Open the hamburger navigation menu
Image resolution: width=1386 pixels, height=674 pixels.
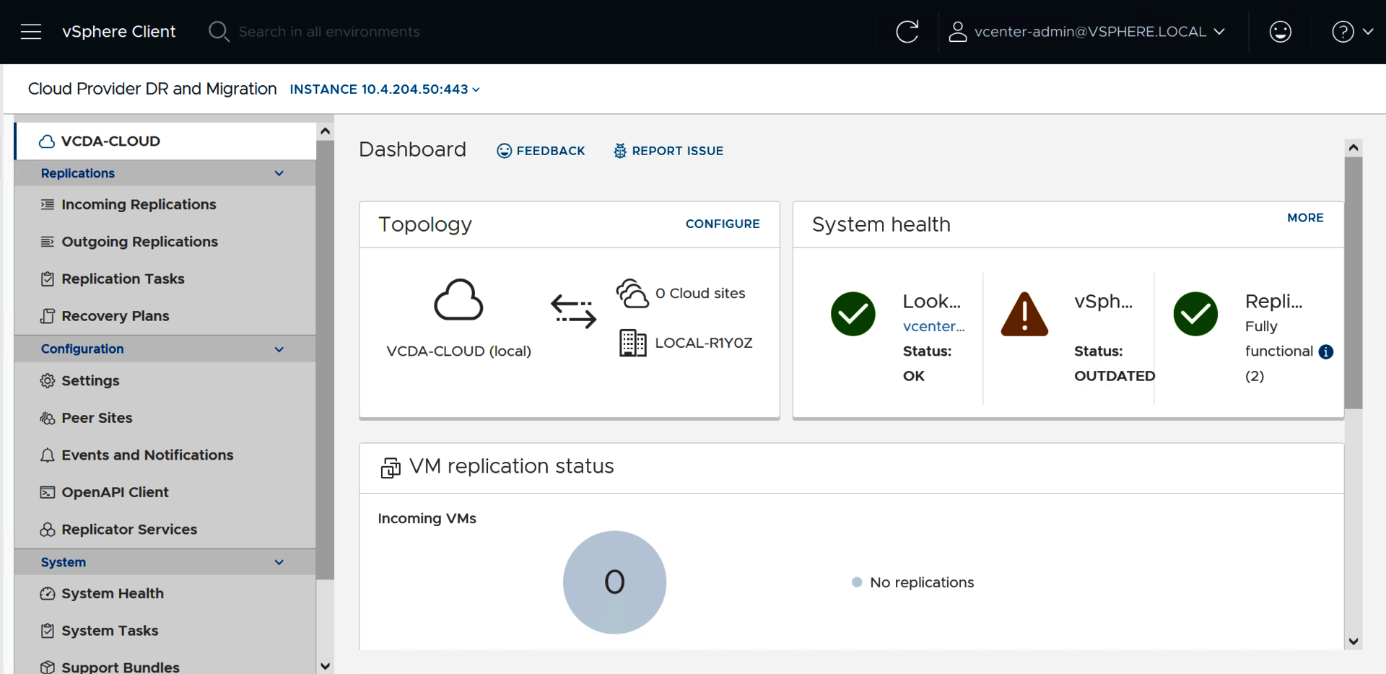tap(31, 32)
